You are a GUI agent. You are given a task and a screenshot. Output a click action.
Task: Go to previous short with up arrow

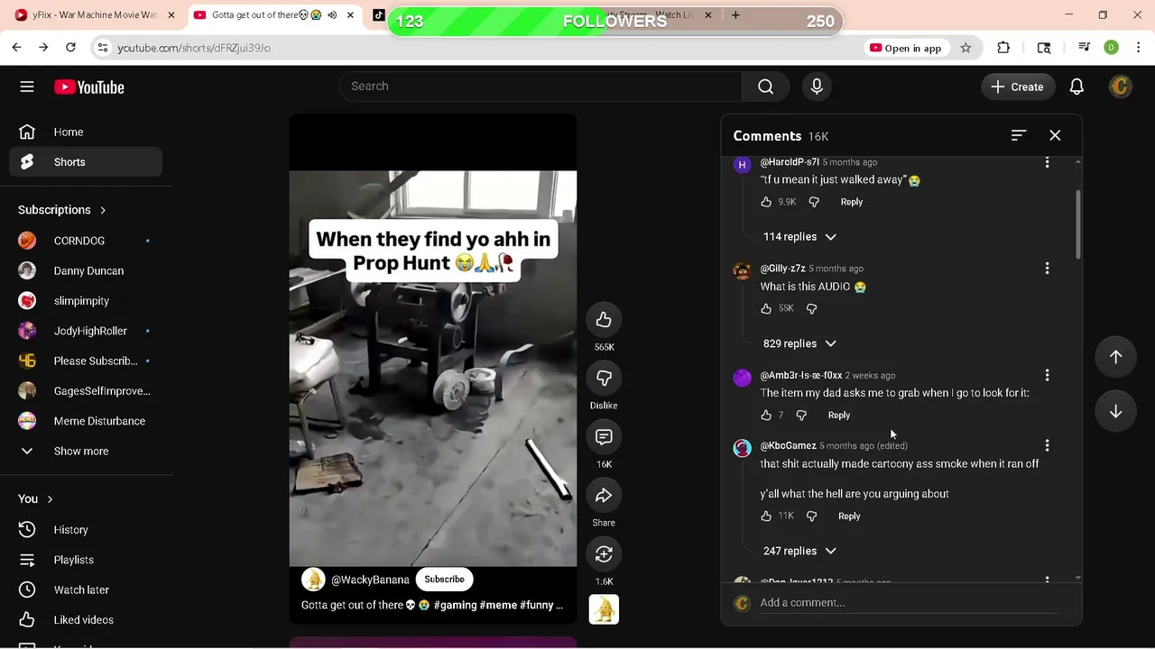coord(1115,357)
